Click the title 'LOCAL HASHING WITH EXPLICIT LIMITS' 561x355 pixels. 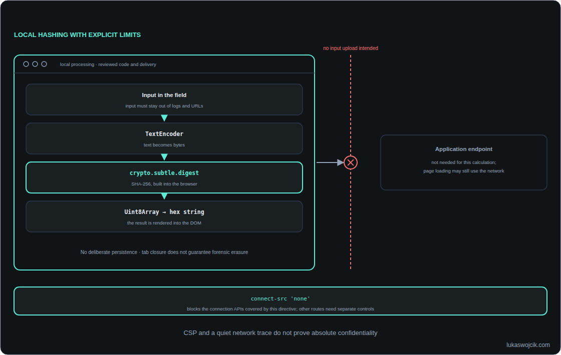[x=77, y=34]
